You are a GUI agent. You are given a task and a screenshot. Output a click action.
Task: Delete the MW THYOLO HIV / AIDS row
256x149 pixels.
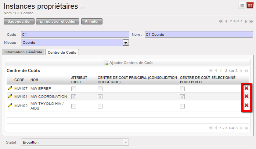click(246, 106)
